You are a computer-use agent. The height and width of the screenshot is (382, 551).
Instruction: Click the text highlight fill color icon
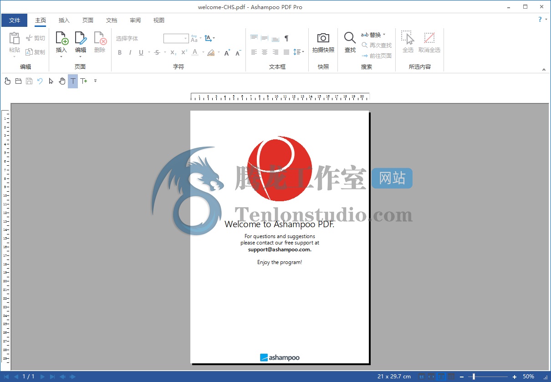click(x=211, y=53)
